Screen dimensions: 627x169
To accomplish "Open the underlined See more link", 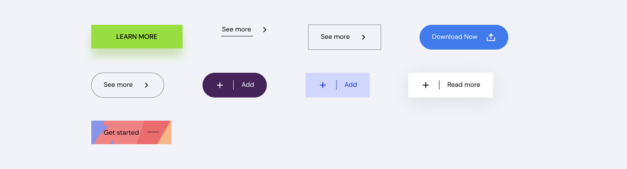I will (237, 30).
